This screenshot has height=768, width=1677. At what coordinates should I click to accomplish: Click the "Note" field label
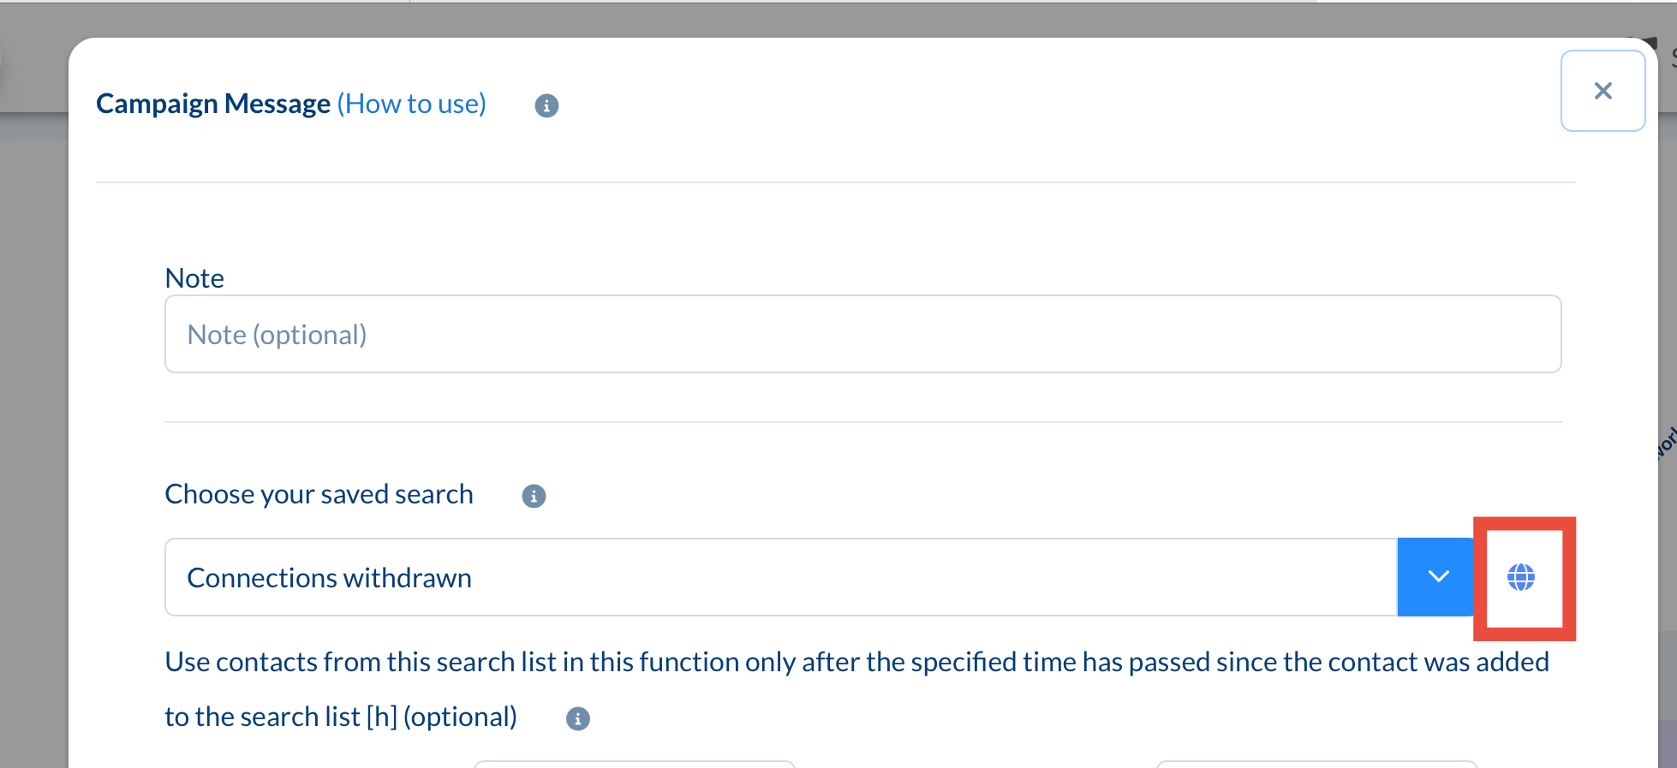[x=194, y=278]
